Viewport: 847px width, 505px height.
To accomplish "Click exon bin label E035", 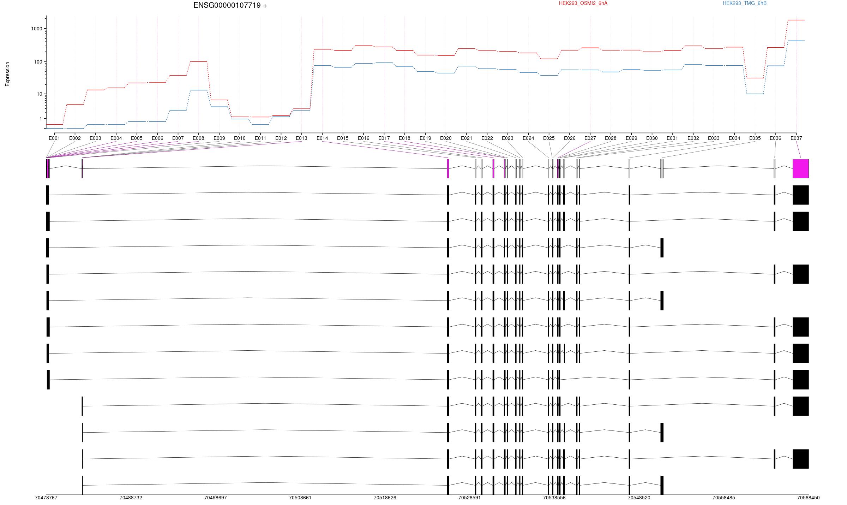I will click(755, 138).
